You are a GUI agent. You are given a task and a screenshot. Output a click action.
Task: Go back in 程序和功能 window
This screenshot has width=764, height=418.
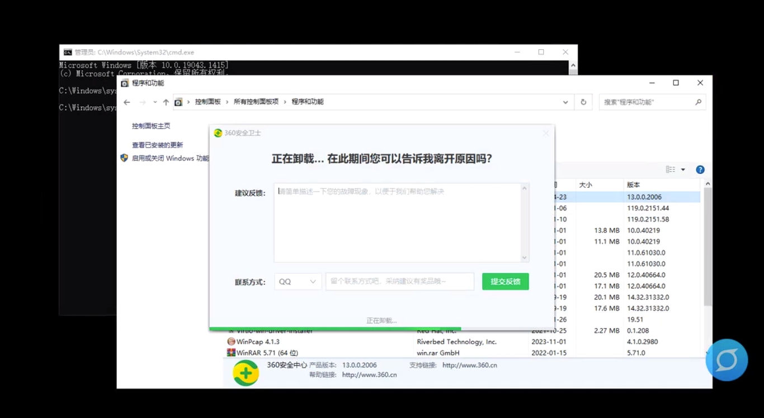click(127, 102)
